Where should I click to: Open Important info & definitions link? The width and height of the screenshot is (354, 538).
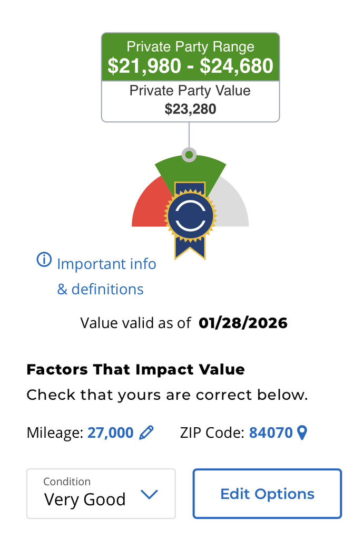106,276
